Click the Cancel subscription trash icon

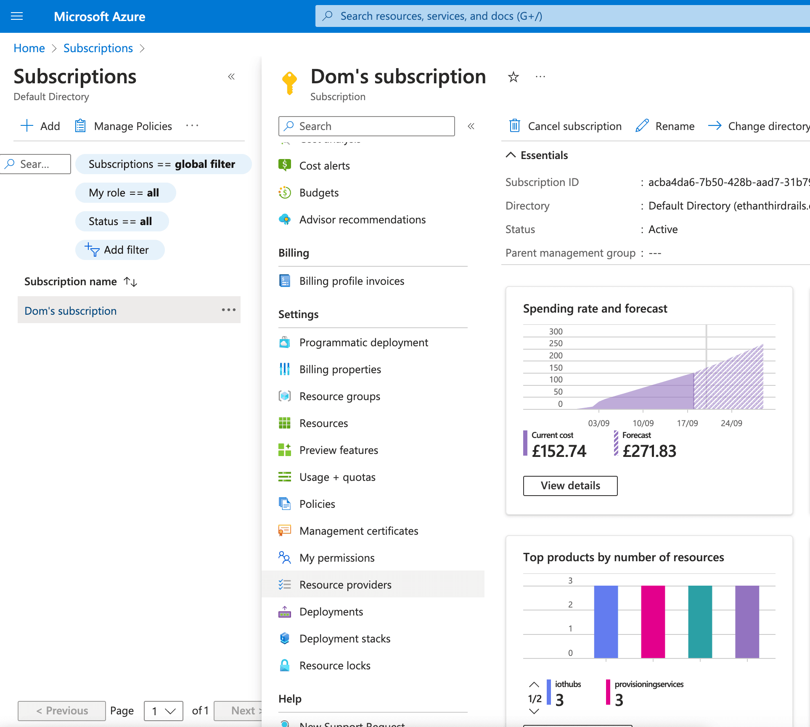pos(514,126)
